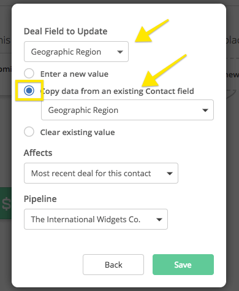239x291 pixels.
Task: Select 'Copy data from an existing Contact field' radio
Action: [x=29, y=90]
